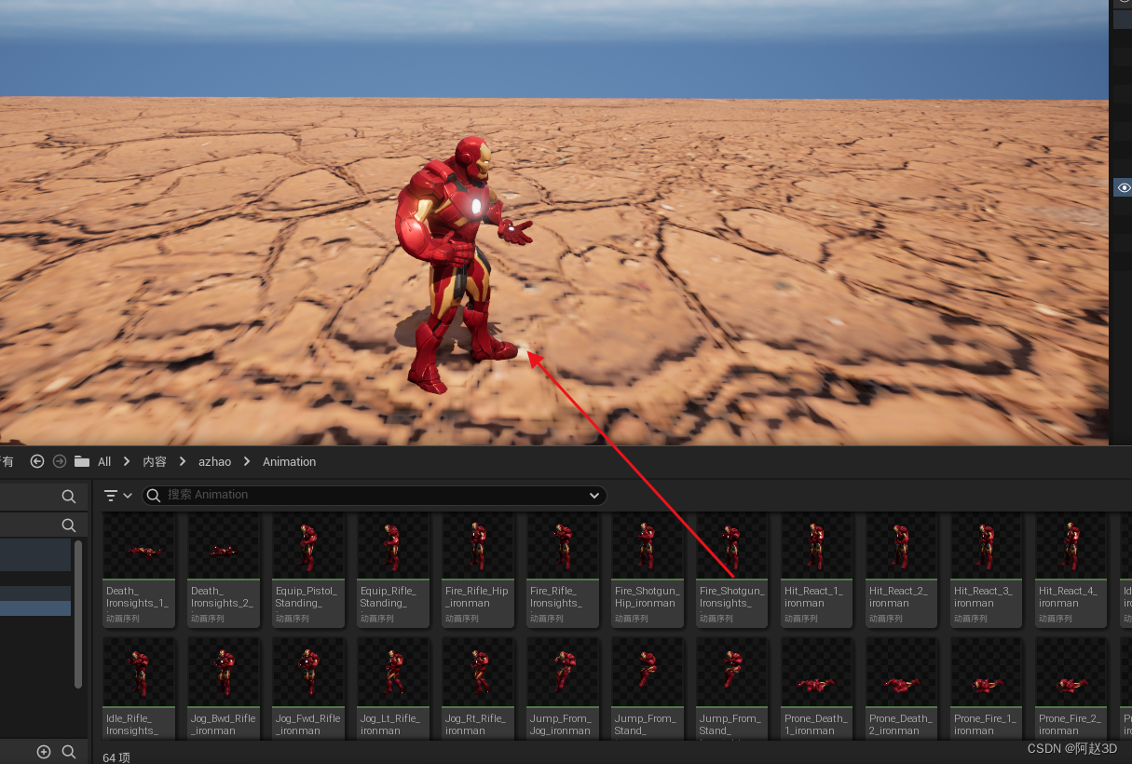The width and height of the screenshot is (1132, 764).
Task: Pick the Prone_Death_2_ironman animation
Action: tap(902, 689)
